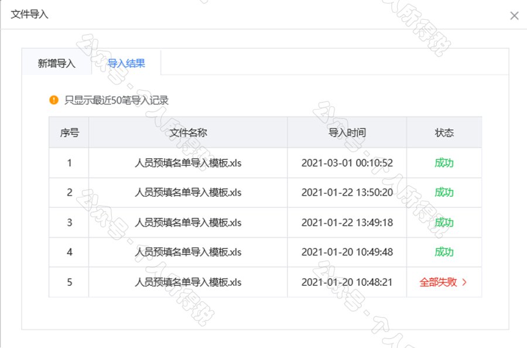Click the time 2021-01-20 10:49:48
This screenshot has width=527, height=348.
(347, 252)
